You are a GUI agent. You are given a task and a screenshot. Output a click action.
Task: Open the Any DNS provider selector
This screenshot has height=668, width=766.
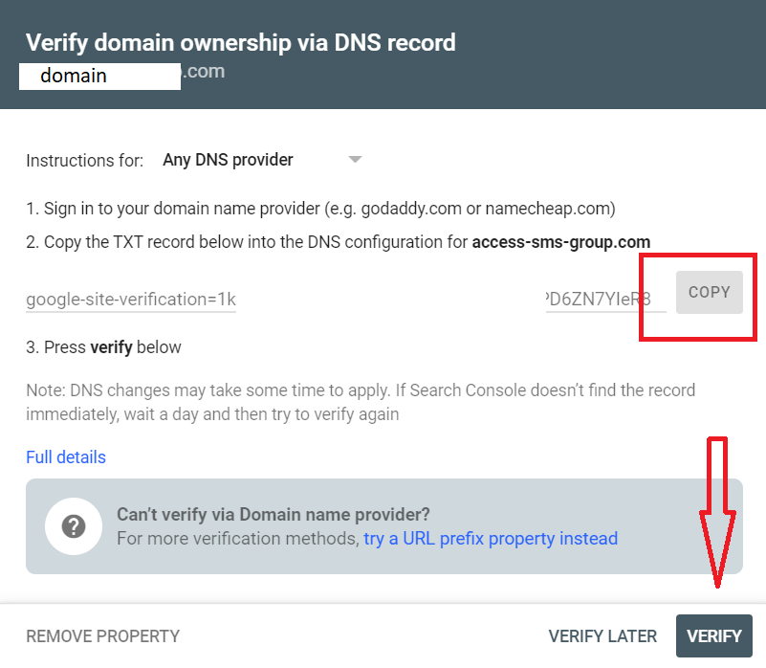click(x=262, y=160)
